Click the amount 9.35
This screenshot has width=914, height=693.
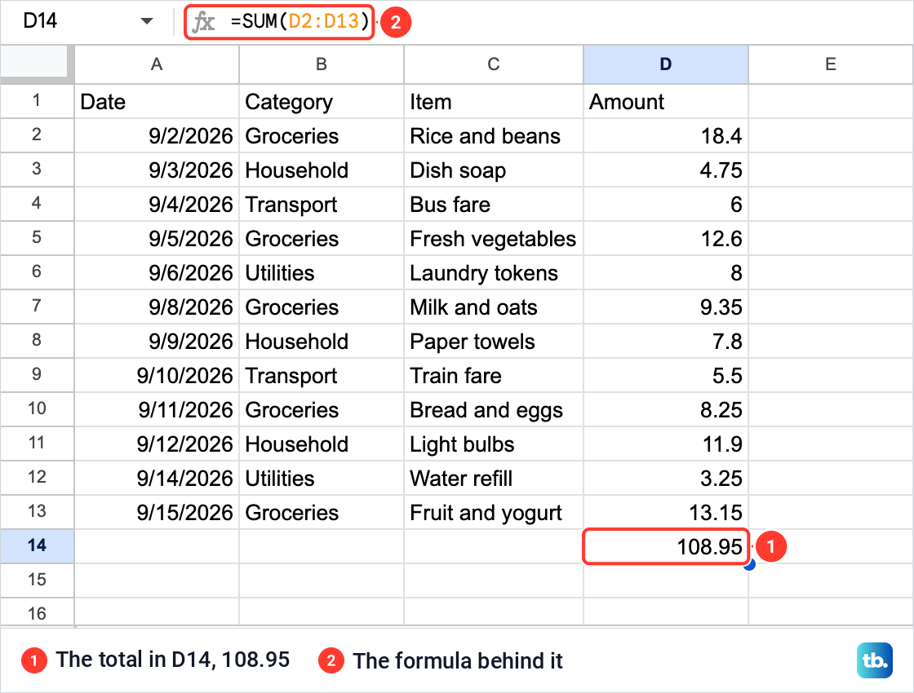666,307
